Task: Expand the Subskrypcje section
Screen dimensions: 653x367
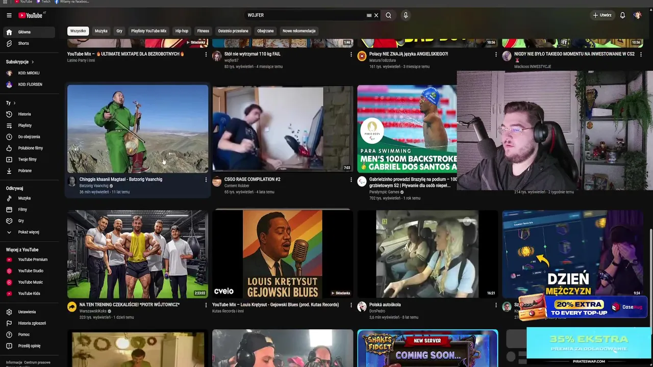Action: pos(20,62)
